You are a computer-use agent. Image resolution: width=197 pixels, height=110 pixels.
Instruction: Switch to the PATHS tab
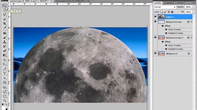pos(180,3)
